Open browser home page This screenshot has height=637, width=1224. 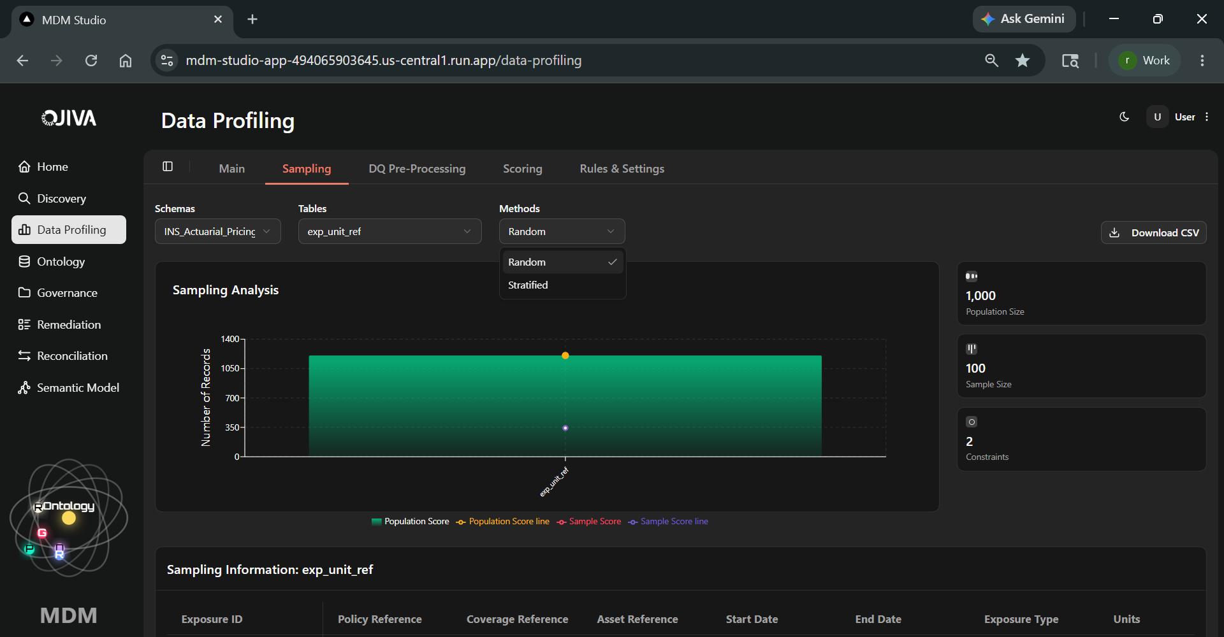click(x=126, y=61)
